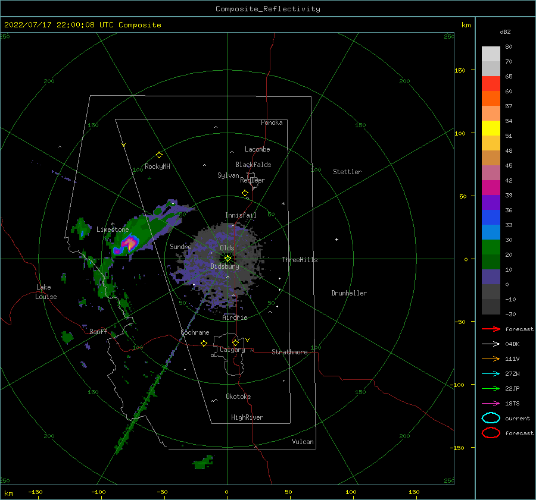Click the green 22JP arrow in legend
The width and height of the screenshot is (536, 500).
(491, 388)
